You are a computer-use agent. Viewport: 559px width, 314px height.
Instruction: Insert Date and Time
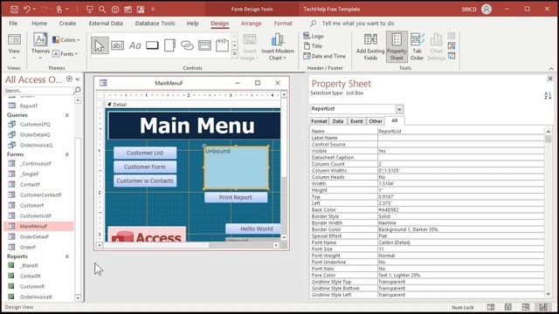(x=324, y=56)
